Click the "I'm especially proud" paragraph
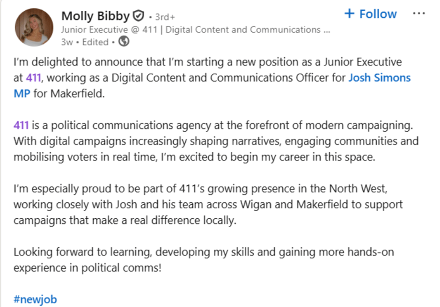 [140, 189]
